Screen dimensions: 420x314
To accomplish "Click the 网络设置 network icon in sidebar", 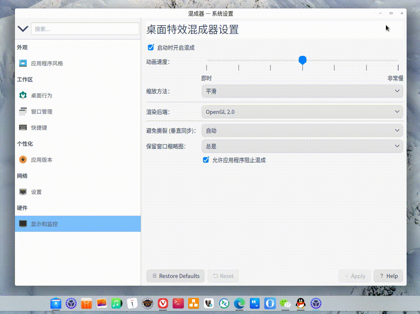I will pos(23,192).
